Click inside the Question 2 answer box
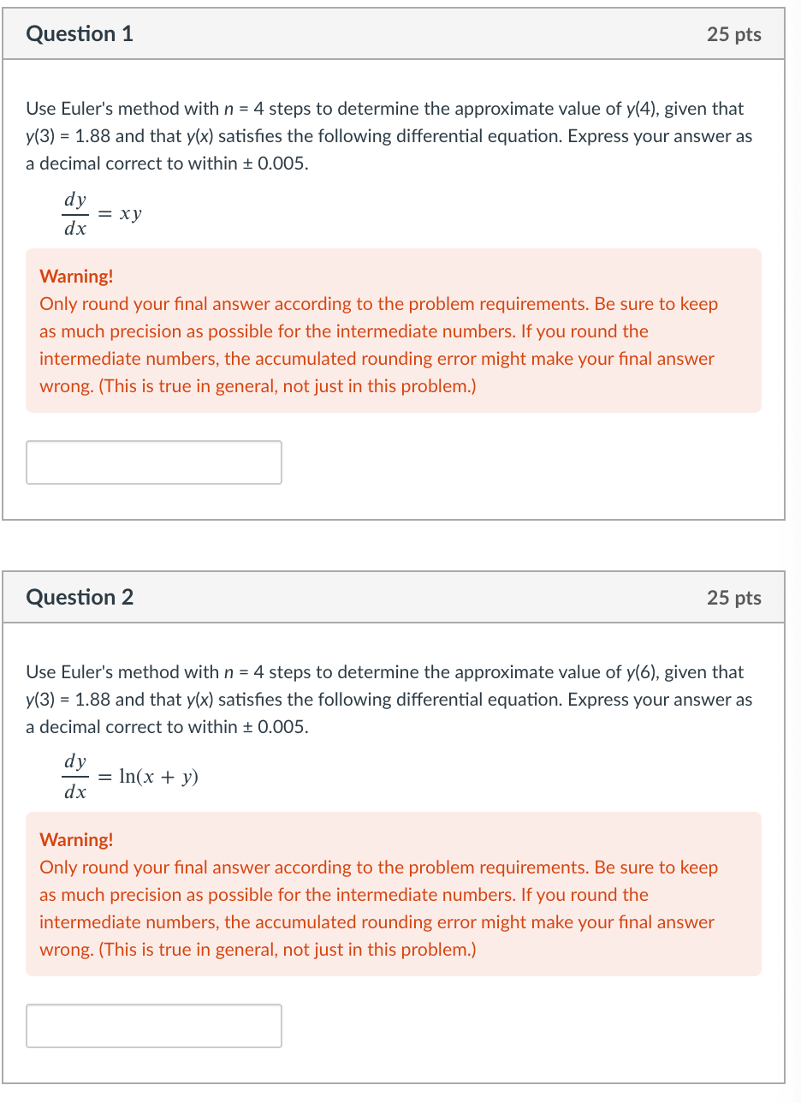This screenshot has height=1103, width=801. (154, 1025)
